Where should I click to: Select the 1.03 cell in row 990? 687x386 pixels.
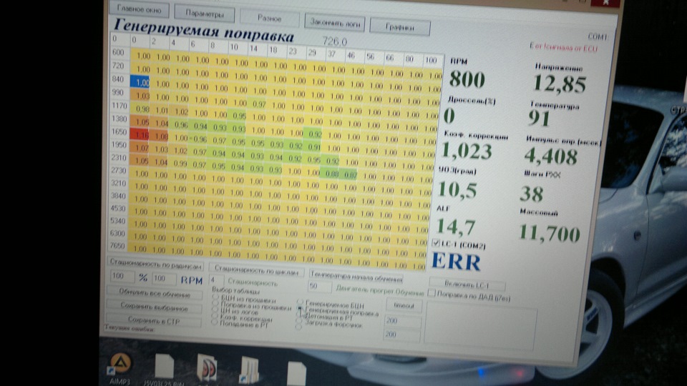point(141,95)
